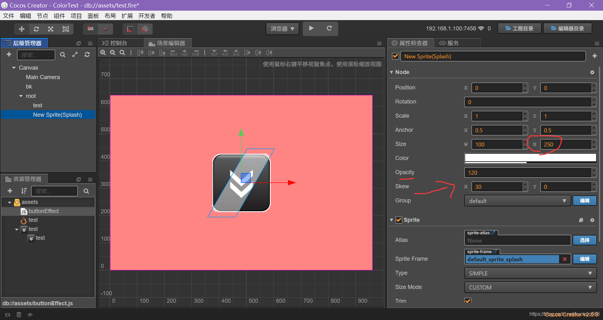Refresh the hierarchy panel
Viewport: 603px width, 320px height.
[x=87, y=55]
